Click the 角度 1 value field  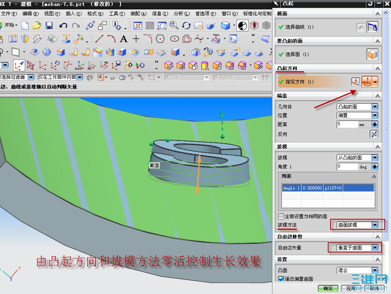tap(347, 166)
